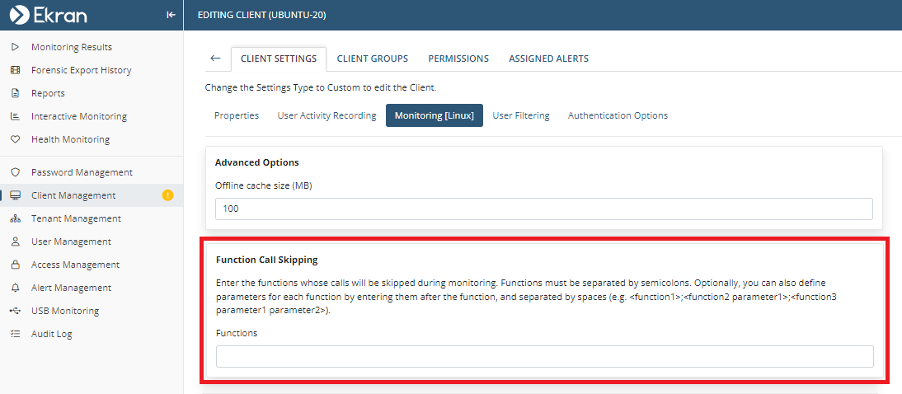The image size is (902, 394).
Task: Click the Health Monitoring heart icon
Action: [x=15, y=139]
